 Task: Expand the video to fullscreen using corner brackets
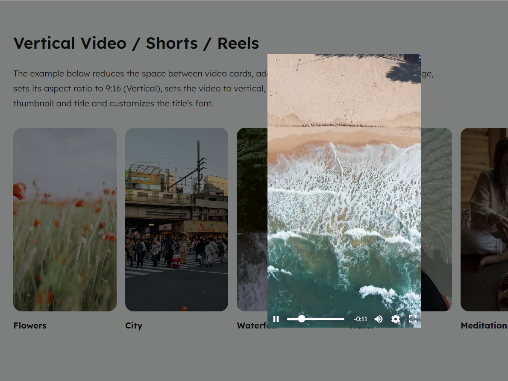click(x=412, y=319)
